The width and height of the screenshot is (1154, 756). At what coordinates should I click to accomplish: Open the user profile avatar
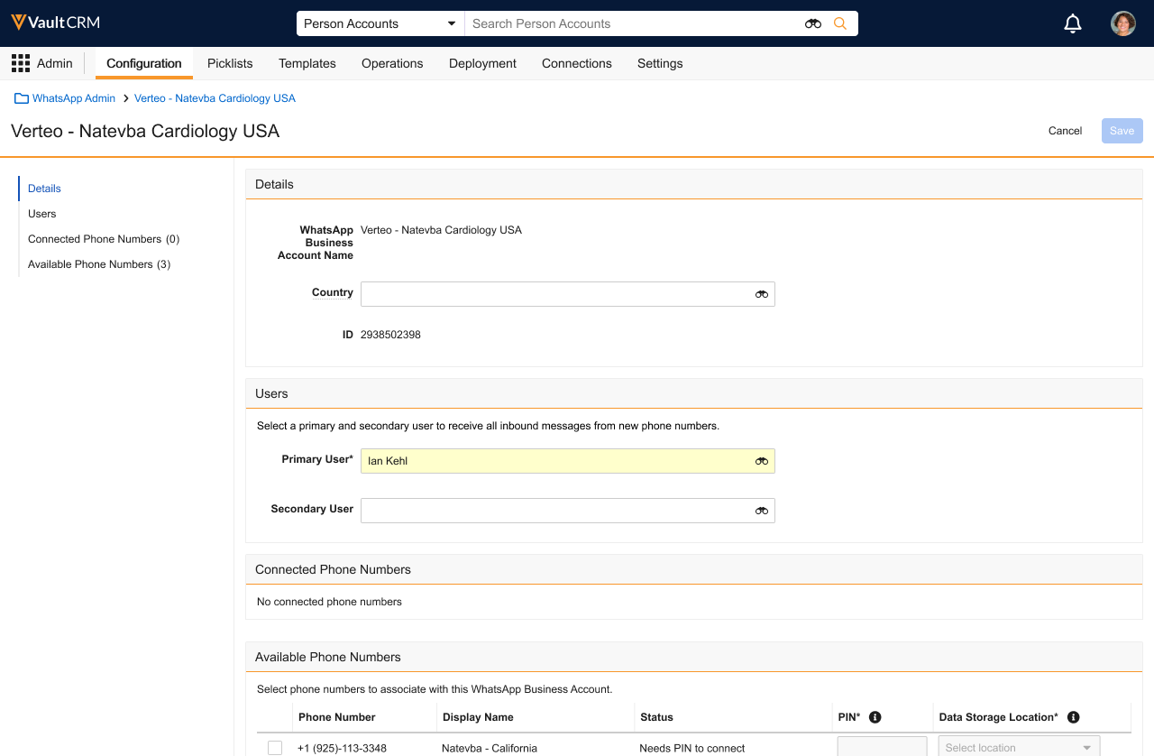point(1122,24)
